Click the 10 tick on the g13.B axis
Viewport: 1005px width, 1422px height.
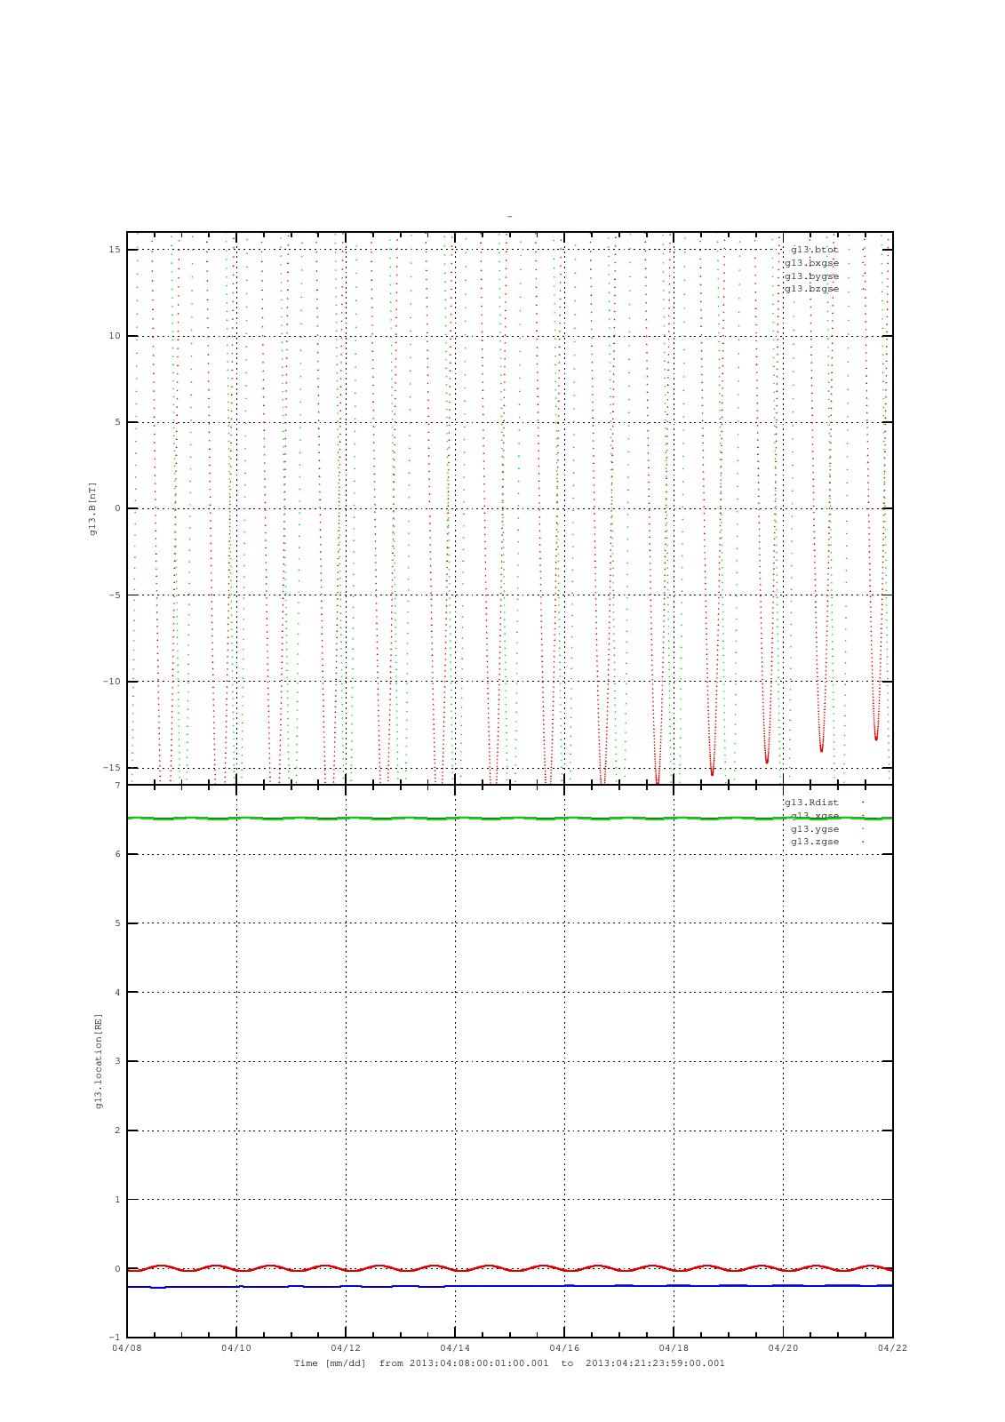[x=115, y=336]
